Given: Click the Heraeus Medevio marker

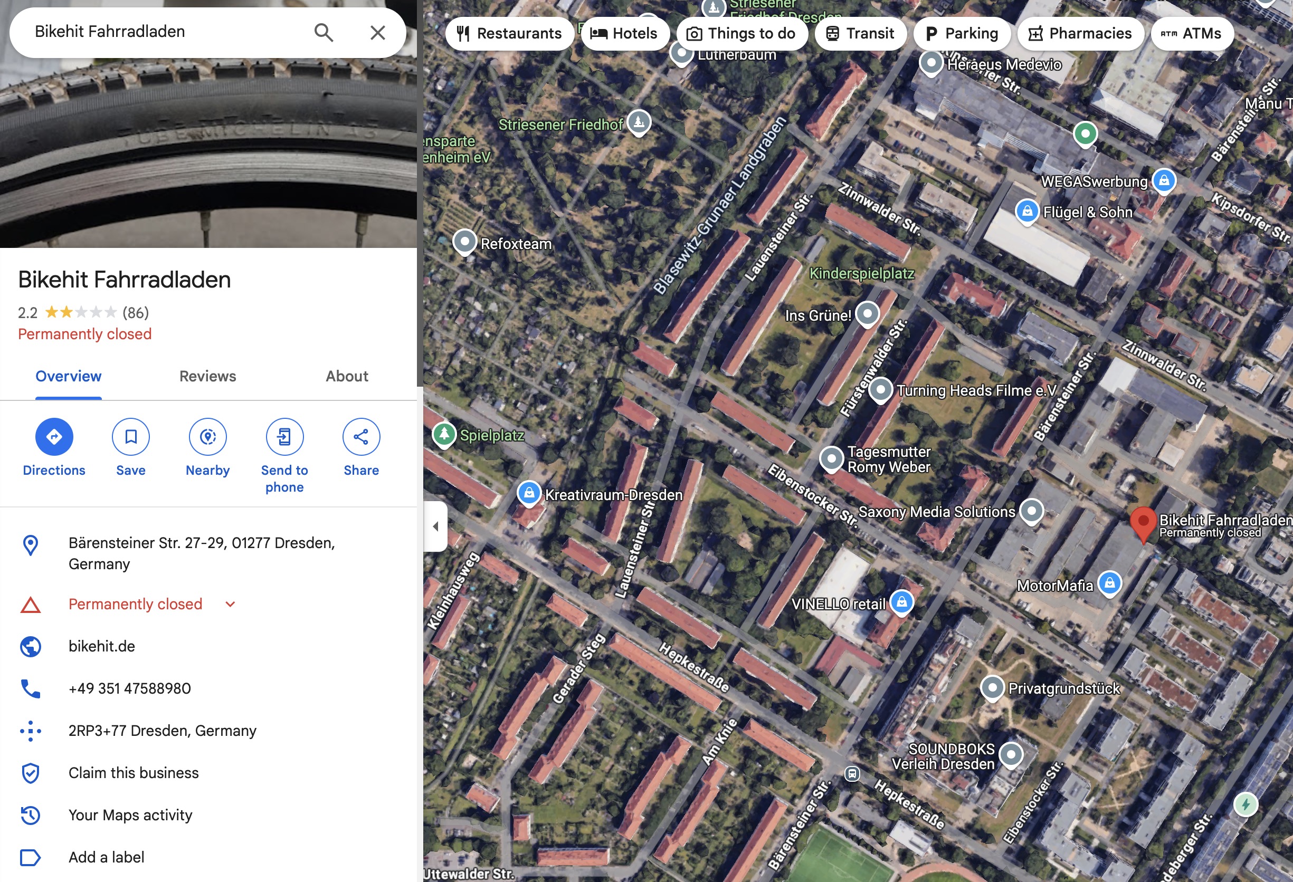Looking at the screenshot, I should click(931, 63).
